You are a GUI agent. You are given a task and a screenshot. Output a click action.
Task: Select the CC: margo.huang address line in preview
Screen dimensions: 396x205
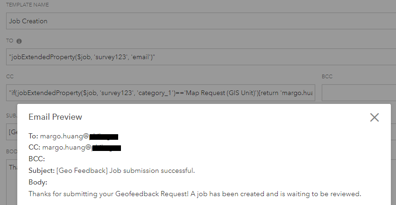(x=75, y=147)
